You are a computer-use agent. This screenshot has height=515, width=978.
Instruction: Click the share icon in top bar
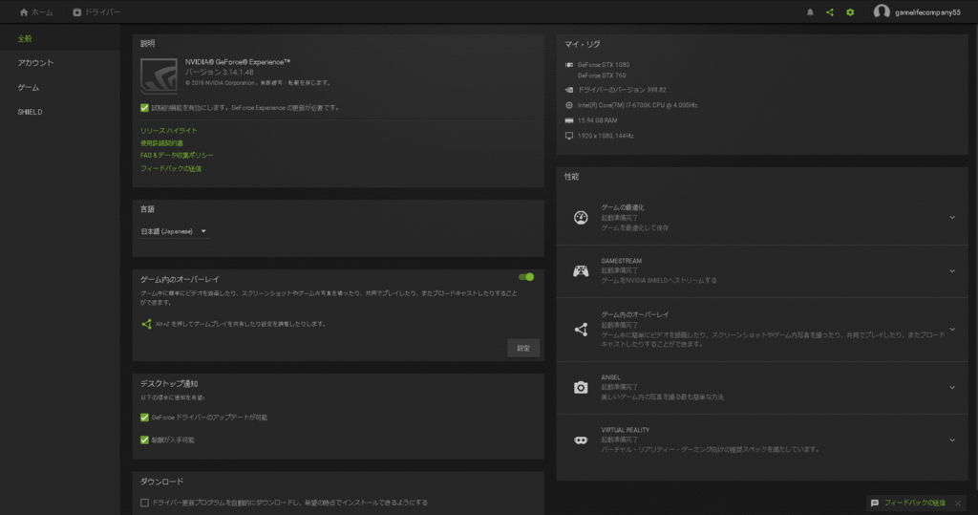coord(830,11)
